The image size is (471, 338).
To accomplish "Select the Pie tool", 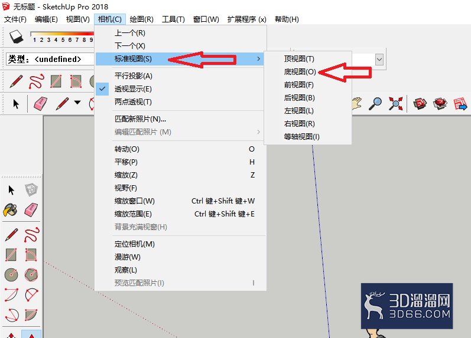I will [31, 314].
